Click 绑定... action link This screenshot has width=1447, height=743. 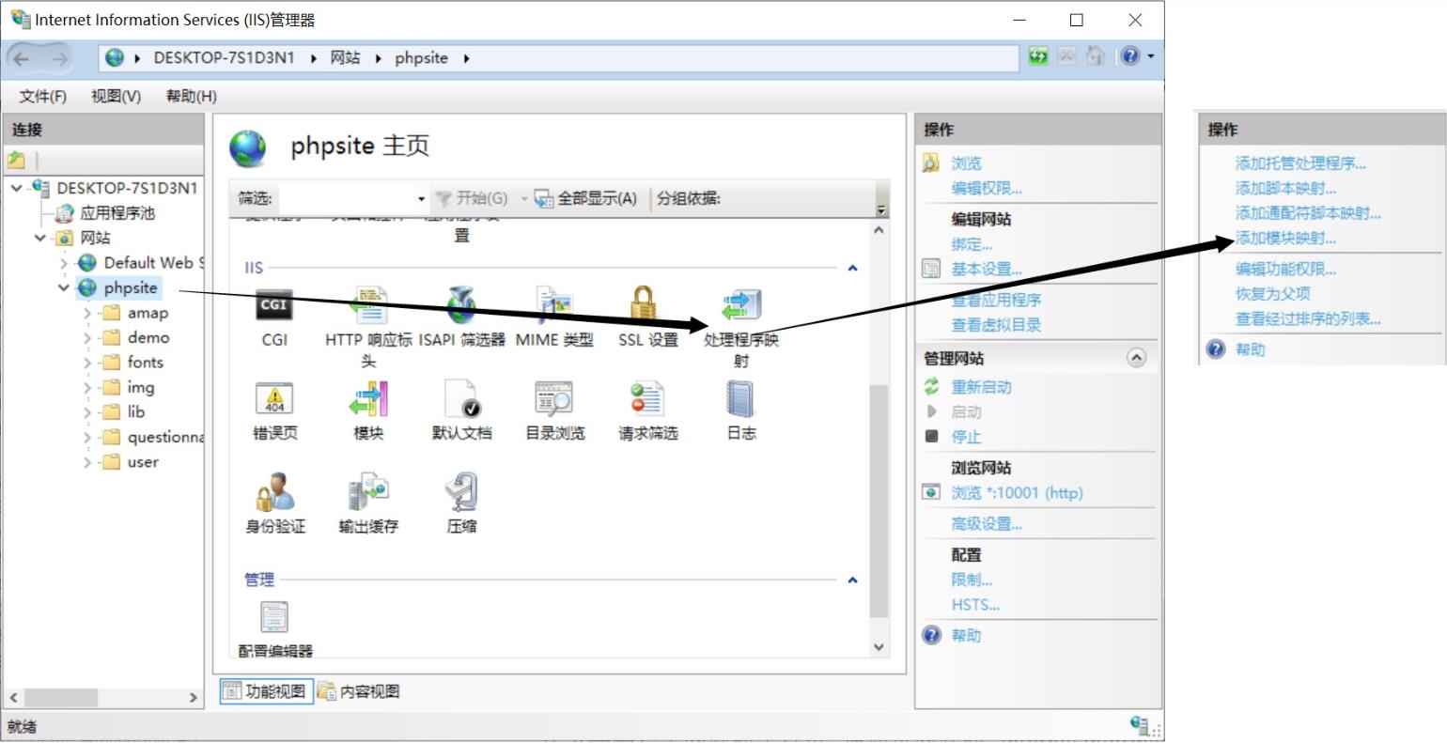[x=972, y=244]
